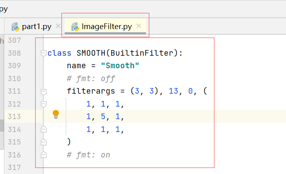Click the '# fmt: on' comment
Image resolution: width=286 pixels, height=174 pixels.
coord(89,155)
